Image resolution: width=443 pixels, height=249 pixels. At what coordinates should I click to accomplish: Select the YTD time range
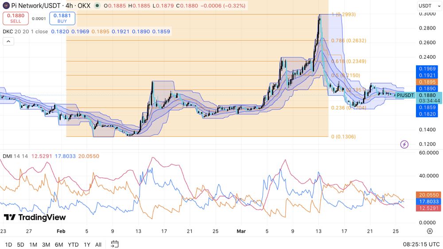(73, 245)
